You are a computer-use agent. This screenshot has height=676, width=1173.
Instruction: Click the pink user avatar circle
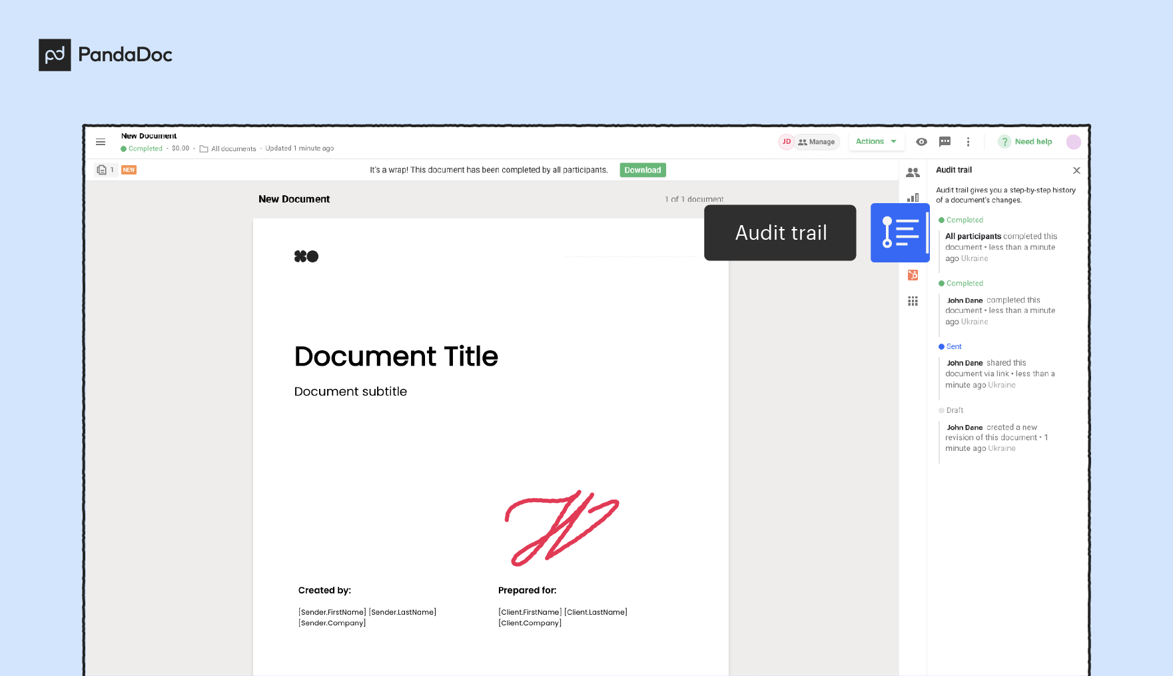tap(1073, 142)
